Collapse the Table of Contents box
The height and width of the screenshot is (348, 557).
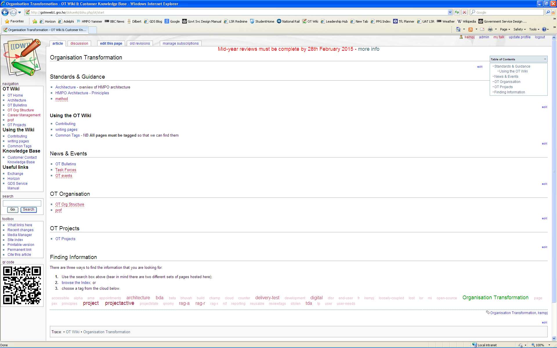click(x=545, y=59)
